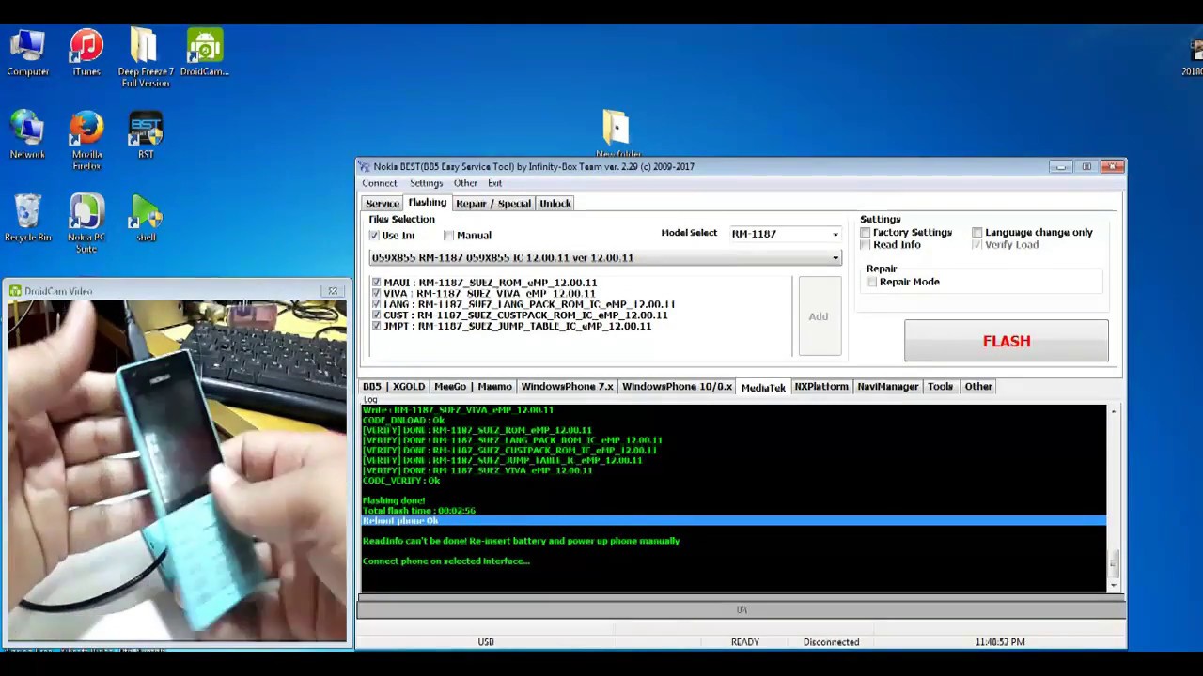The image size is (1203, 676).
Task: Open the Settings menu
Action: pos(426,183)
